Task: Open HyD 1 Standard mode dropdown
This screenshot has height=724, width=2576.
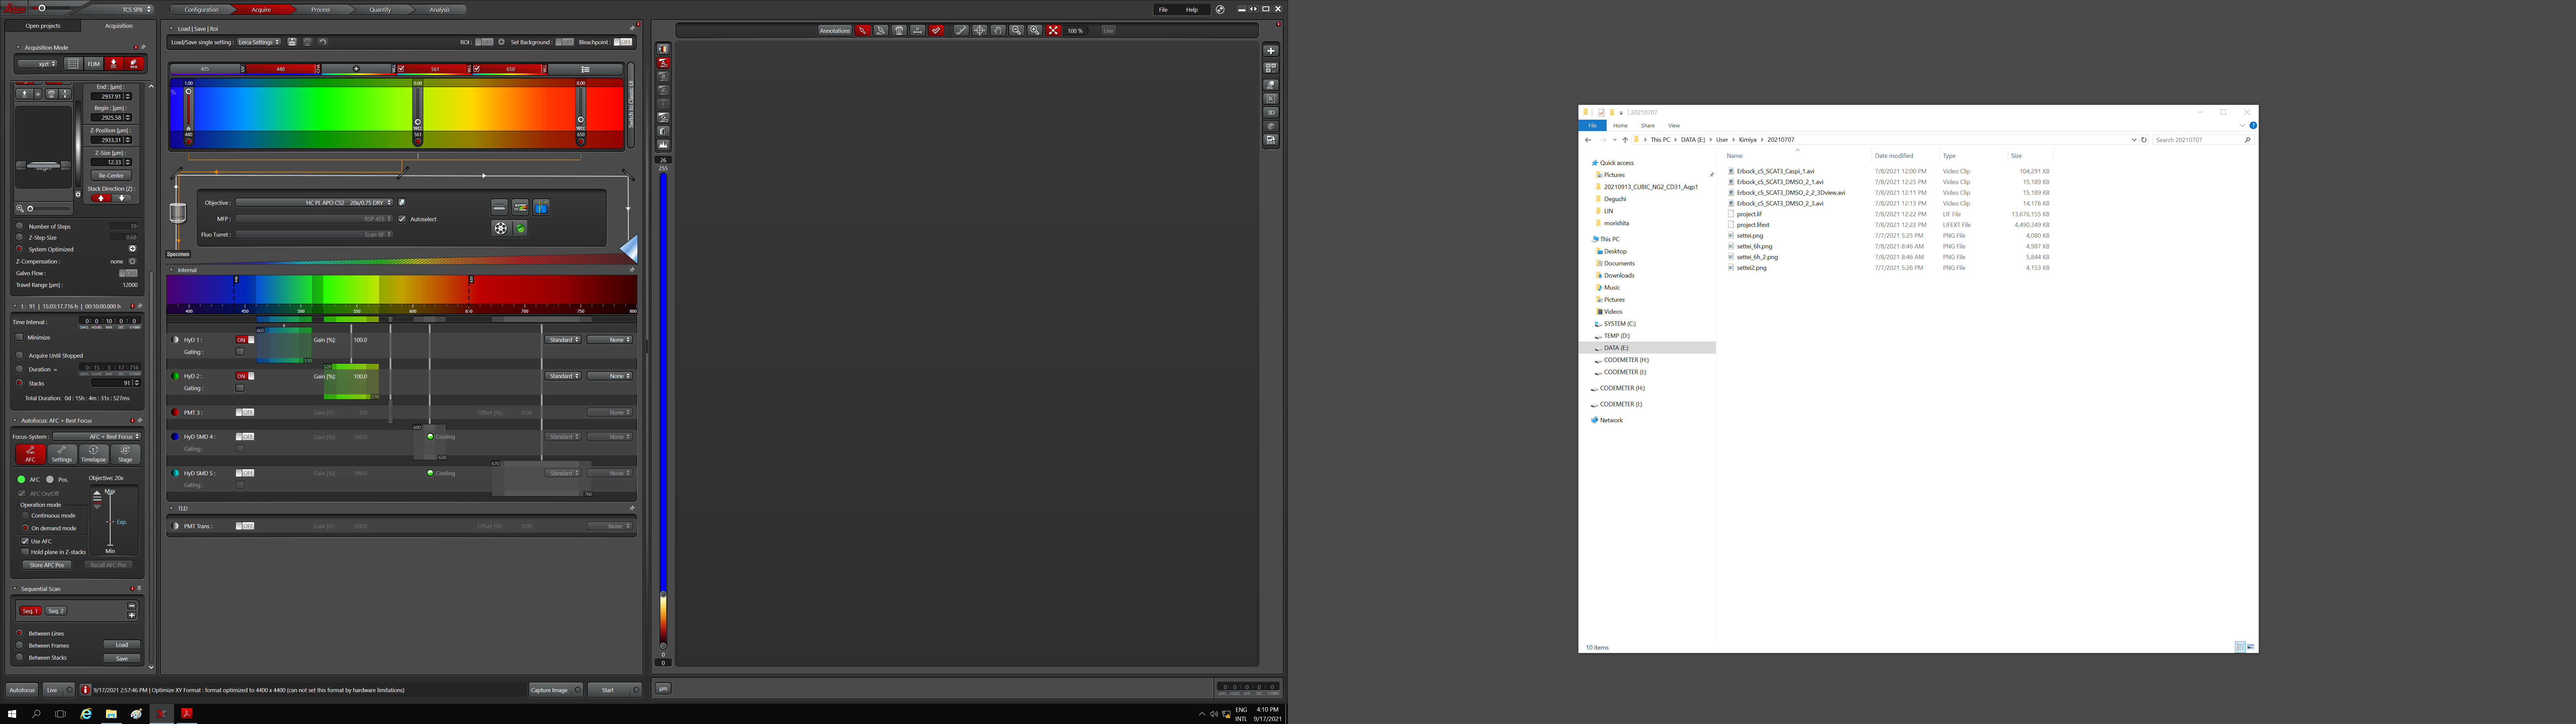Action: (563, 340)
